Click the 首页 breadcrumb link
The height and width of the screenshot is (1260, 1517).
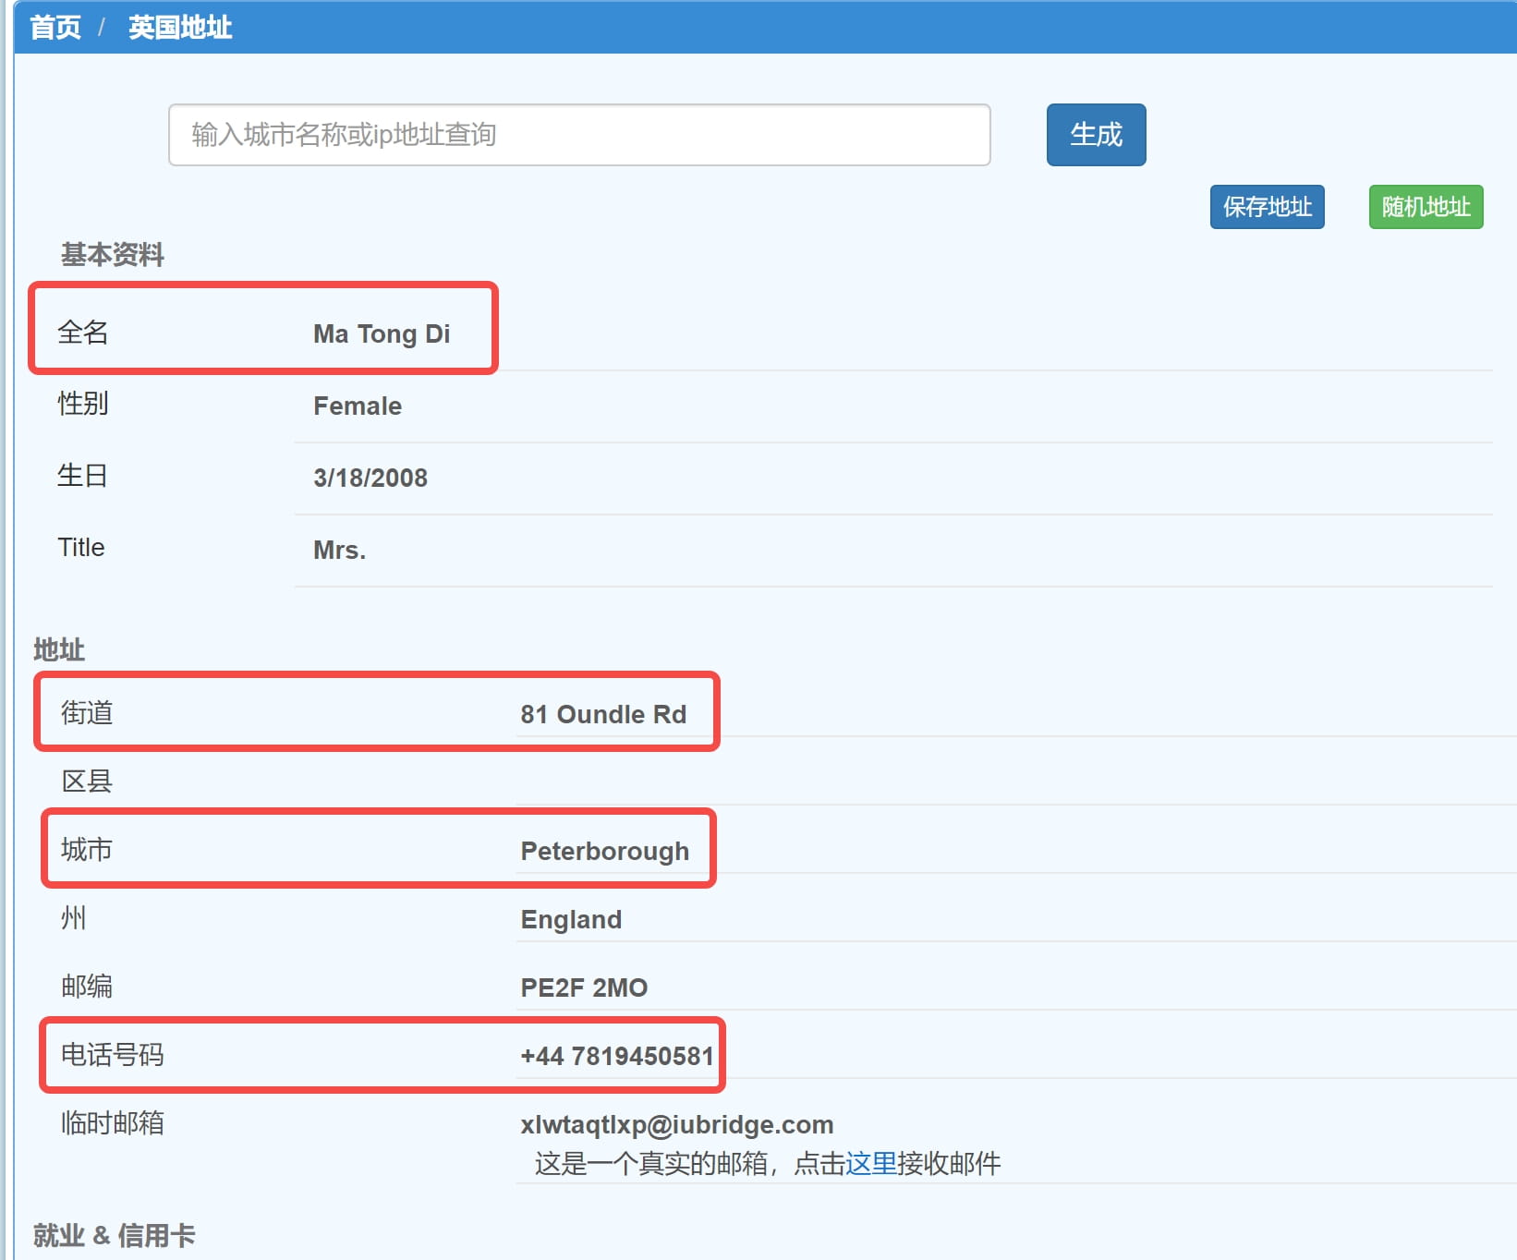tap(55, 28)
